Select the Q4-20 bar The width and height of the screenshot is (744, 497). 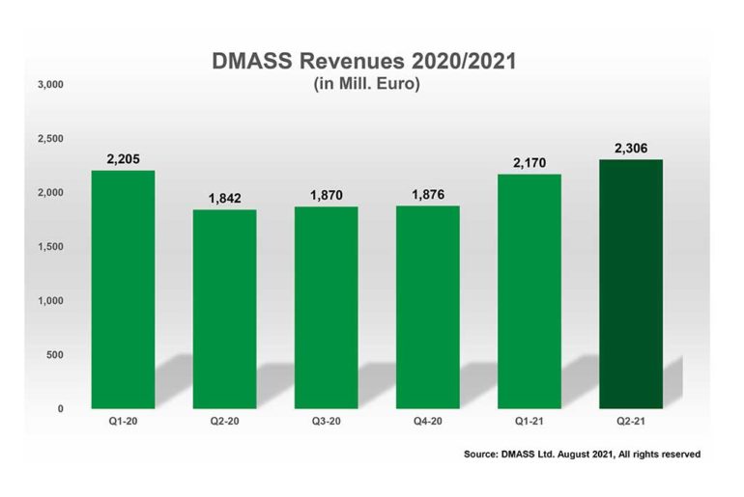coord(427,307)
